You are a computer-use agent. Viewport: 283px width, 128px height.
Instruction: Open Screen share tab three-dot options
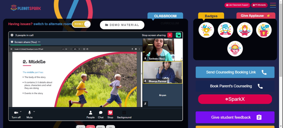[x=39, y=42]
